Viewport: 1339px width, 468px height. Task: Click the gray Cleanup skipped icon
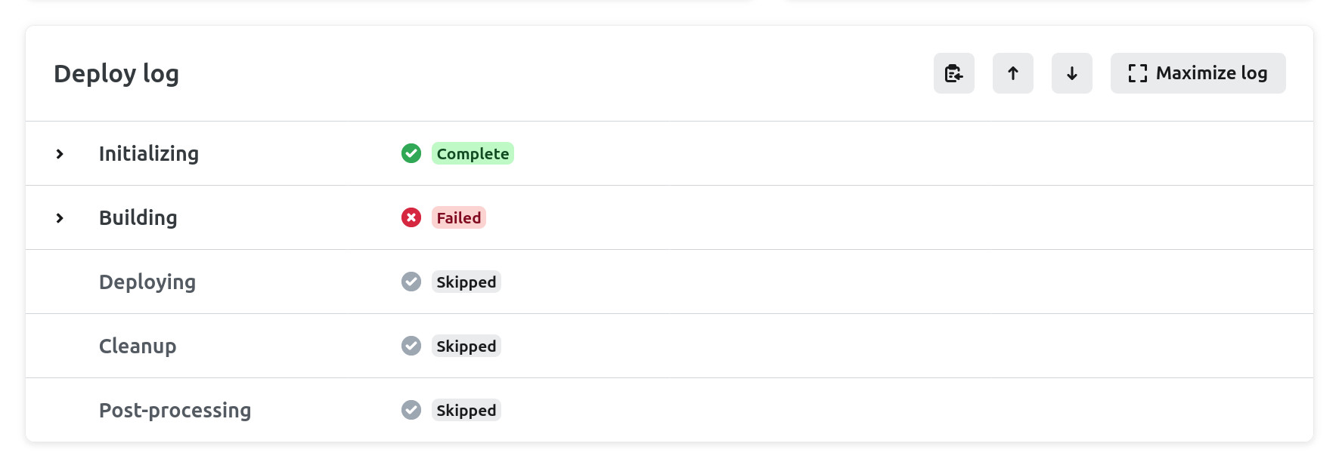pos(411,346)
